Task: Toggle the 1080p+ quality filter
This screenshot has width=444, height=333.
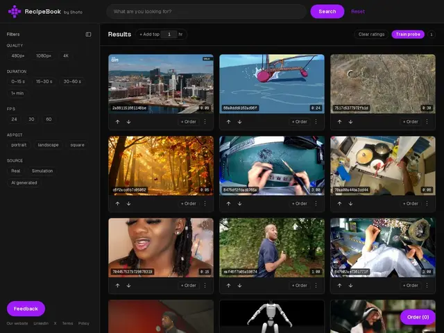Action: tap(44, 55)
